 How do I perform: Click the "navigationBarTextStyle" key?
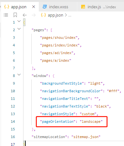tap(65, 106)
